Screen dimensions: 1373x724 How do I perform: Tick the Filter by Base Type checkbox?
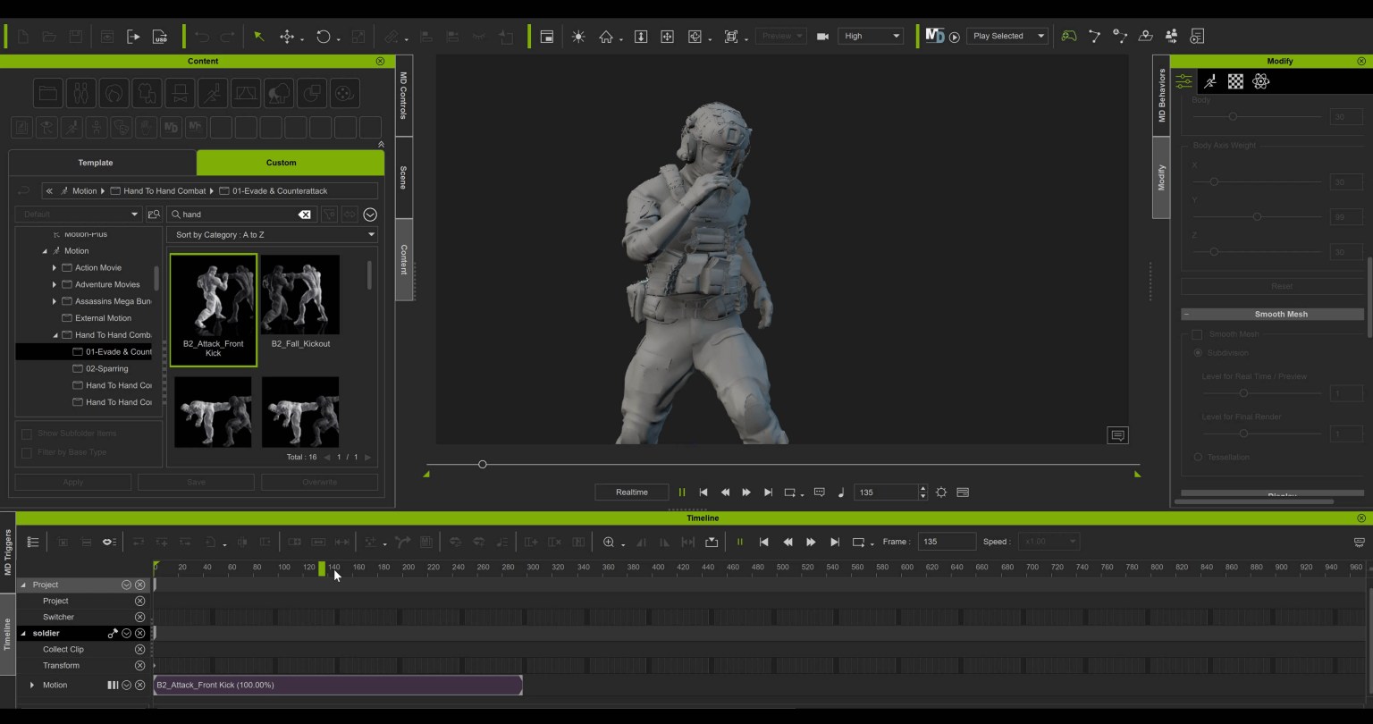[27, 452]
